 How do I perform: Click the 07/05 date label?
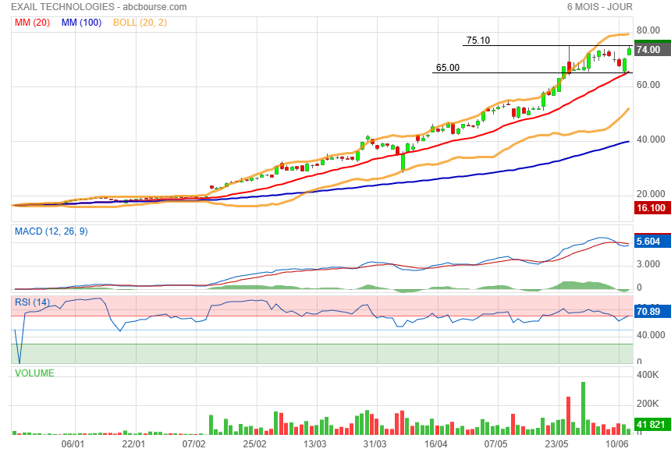[x=496, y=444]
